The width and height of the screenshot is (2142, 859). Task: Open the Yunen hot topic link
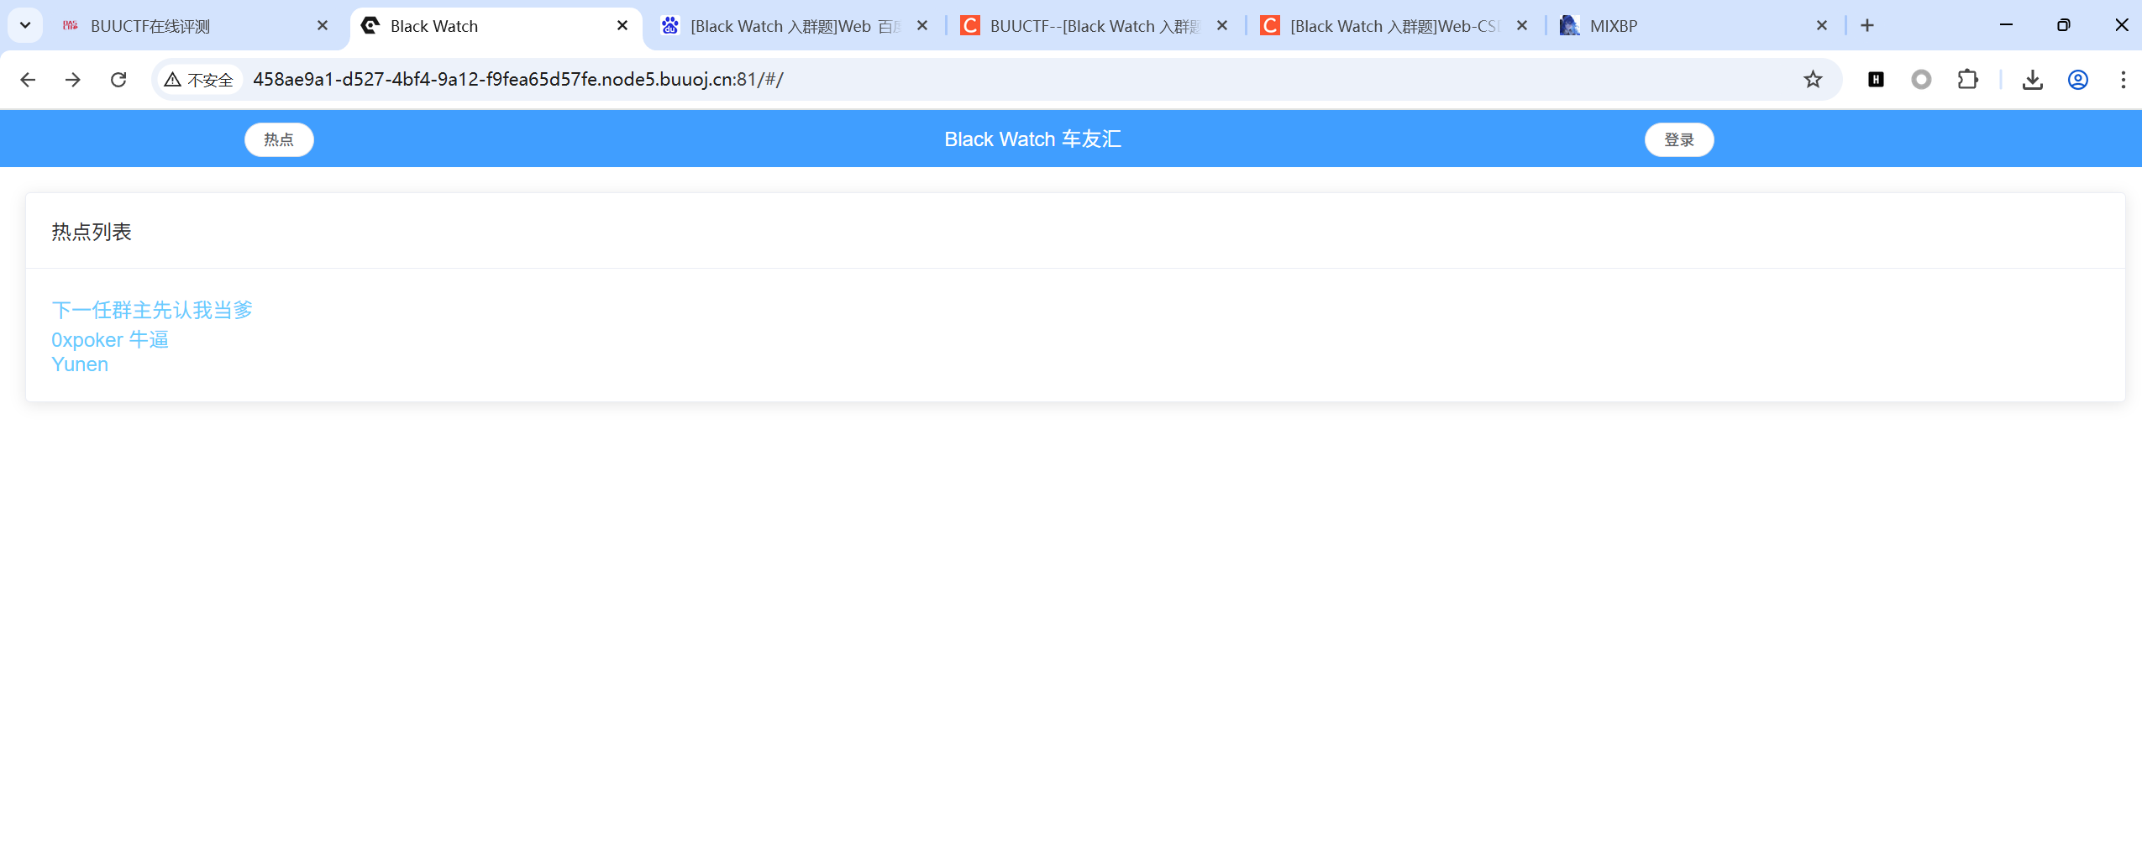click(x=80, y=364)
